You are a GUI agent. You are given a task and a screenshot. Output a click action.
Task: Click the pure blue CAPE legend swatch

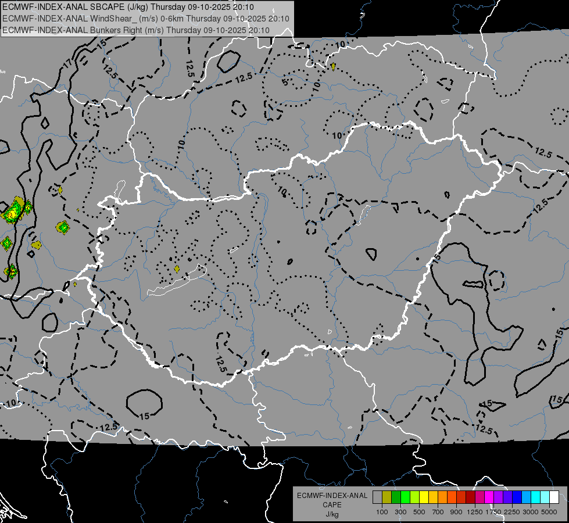517,497
